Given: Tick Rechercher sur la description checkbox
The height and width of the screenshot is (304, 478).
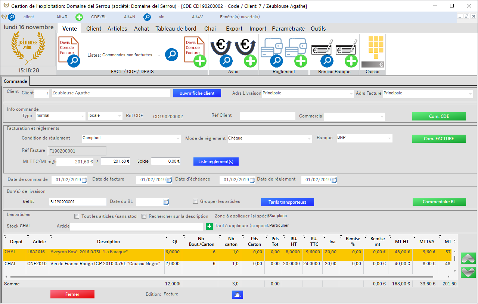Looking at the screenshot, I should pyautogui.click(x=144, y=216).
